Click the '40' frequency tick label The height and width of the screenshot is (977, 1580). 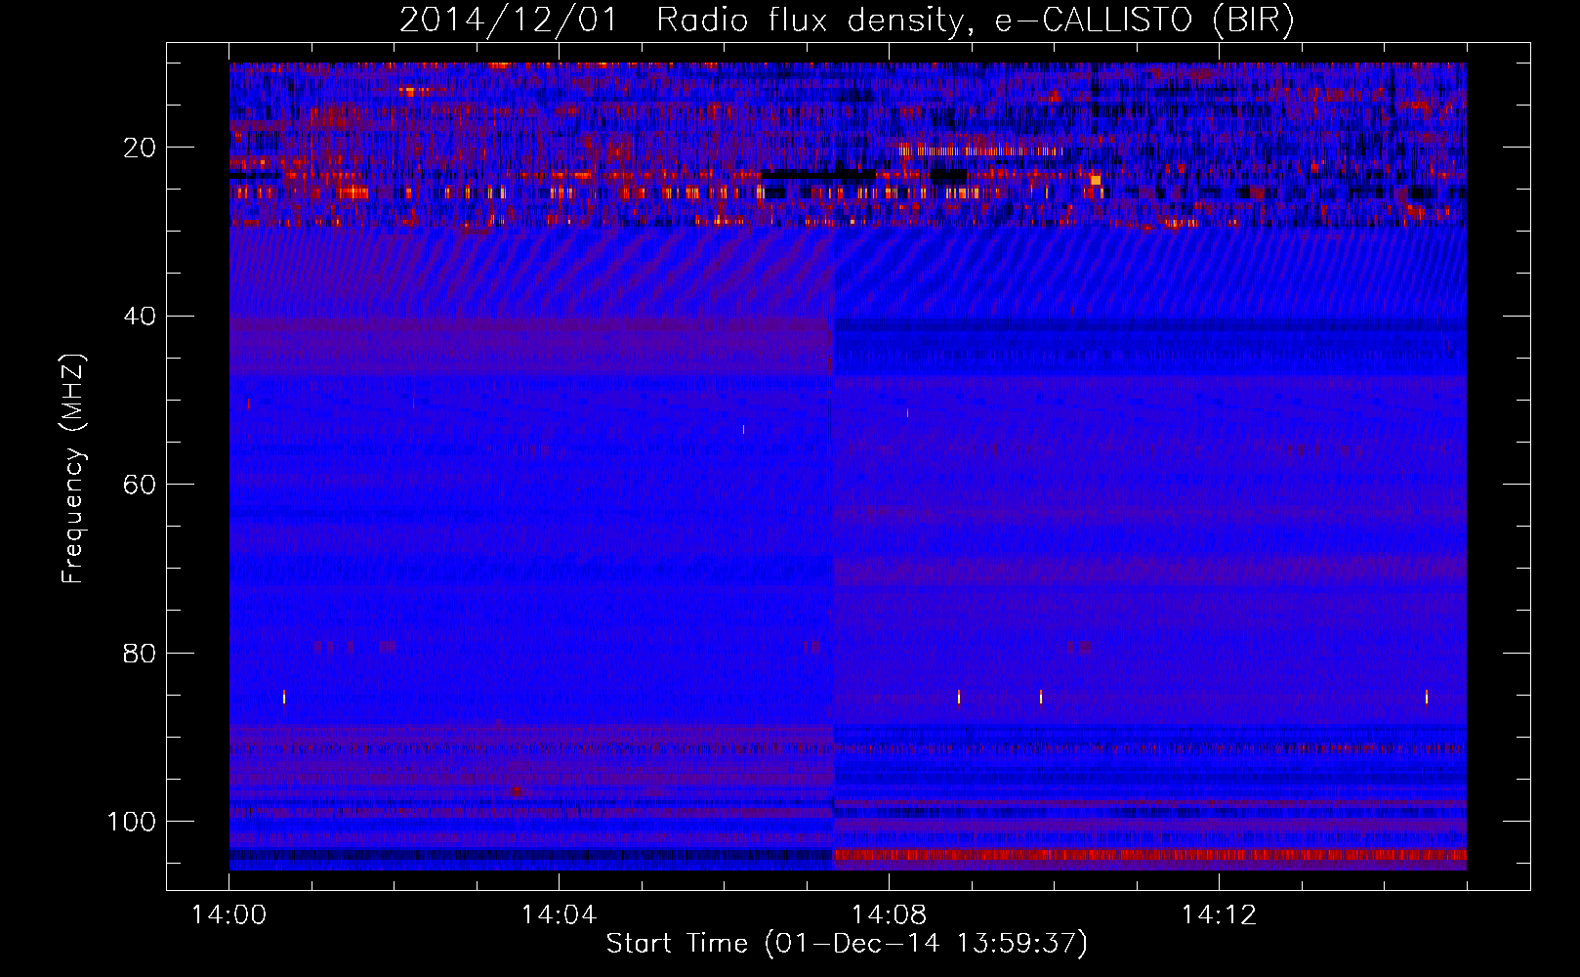coord(141,317)
